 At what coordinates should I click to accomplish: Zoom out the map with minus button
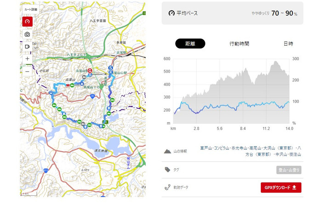27,71
